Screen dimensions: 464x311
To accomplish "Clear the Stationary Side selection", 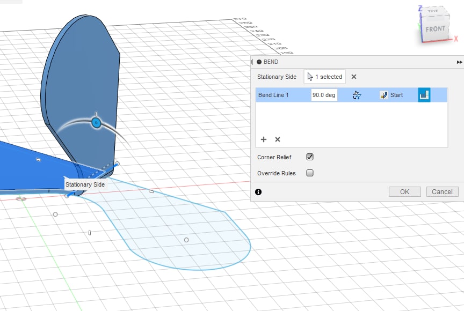I will (353, 77).
